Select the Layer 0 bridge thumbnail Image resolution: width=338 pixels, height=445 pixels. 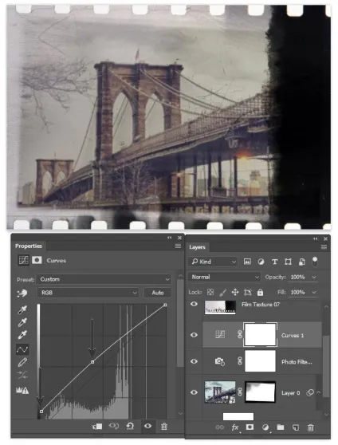220,392
